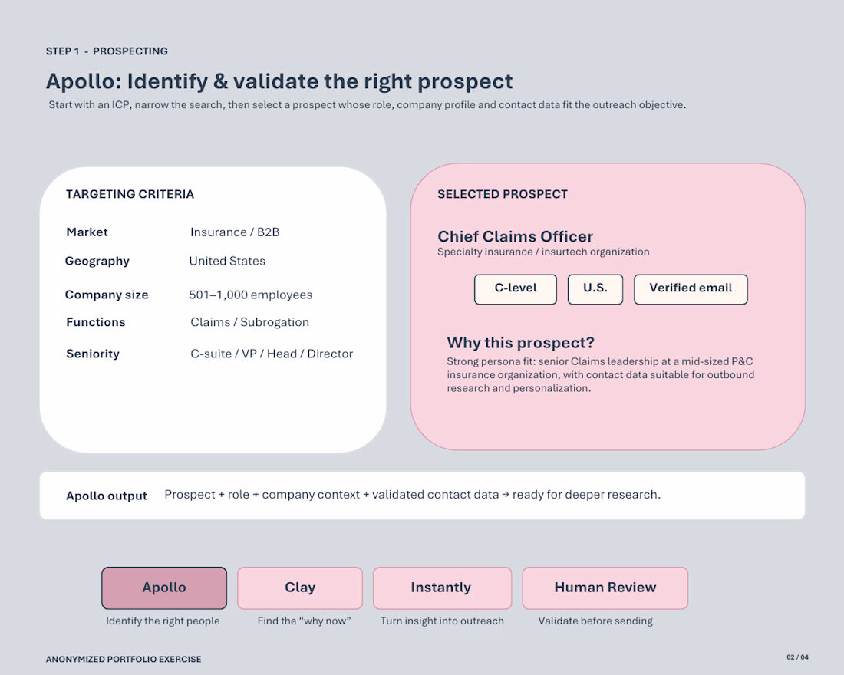The height and width of the screenshot is (675, 844).
Task: Click the 02 / 04 page number
Action: pyautogui.click(x=797, y=657)
